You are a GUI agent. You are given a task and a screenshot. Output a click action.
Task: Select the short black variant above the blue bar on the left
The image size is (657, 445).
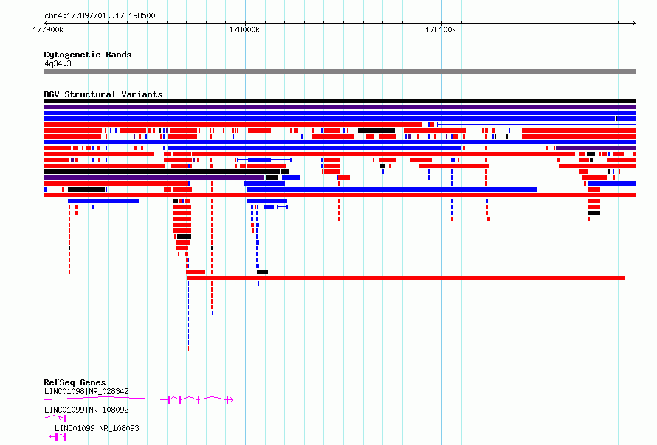[x=86, y=189]
